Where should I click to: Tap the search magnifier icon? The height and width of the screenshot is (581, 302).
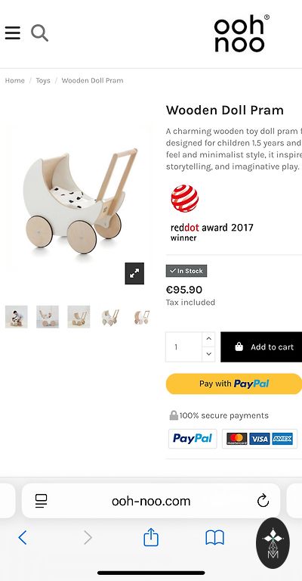pyautogui.click(x=39, y=33)
